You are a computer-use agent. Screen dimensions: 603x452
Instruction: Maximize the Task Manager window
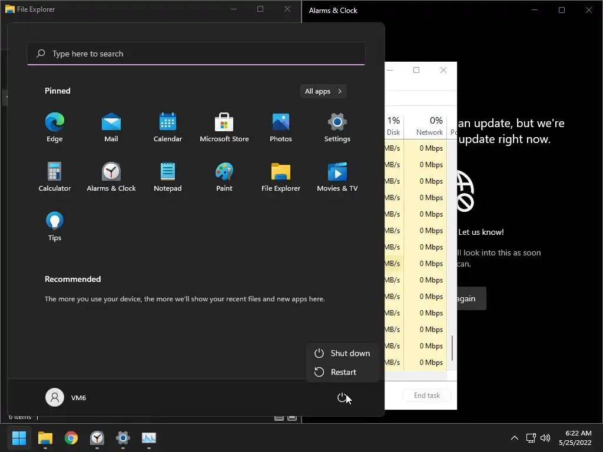tap(416, 70)
